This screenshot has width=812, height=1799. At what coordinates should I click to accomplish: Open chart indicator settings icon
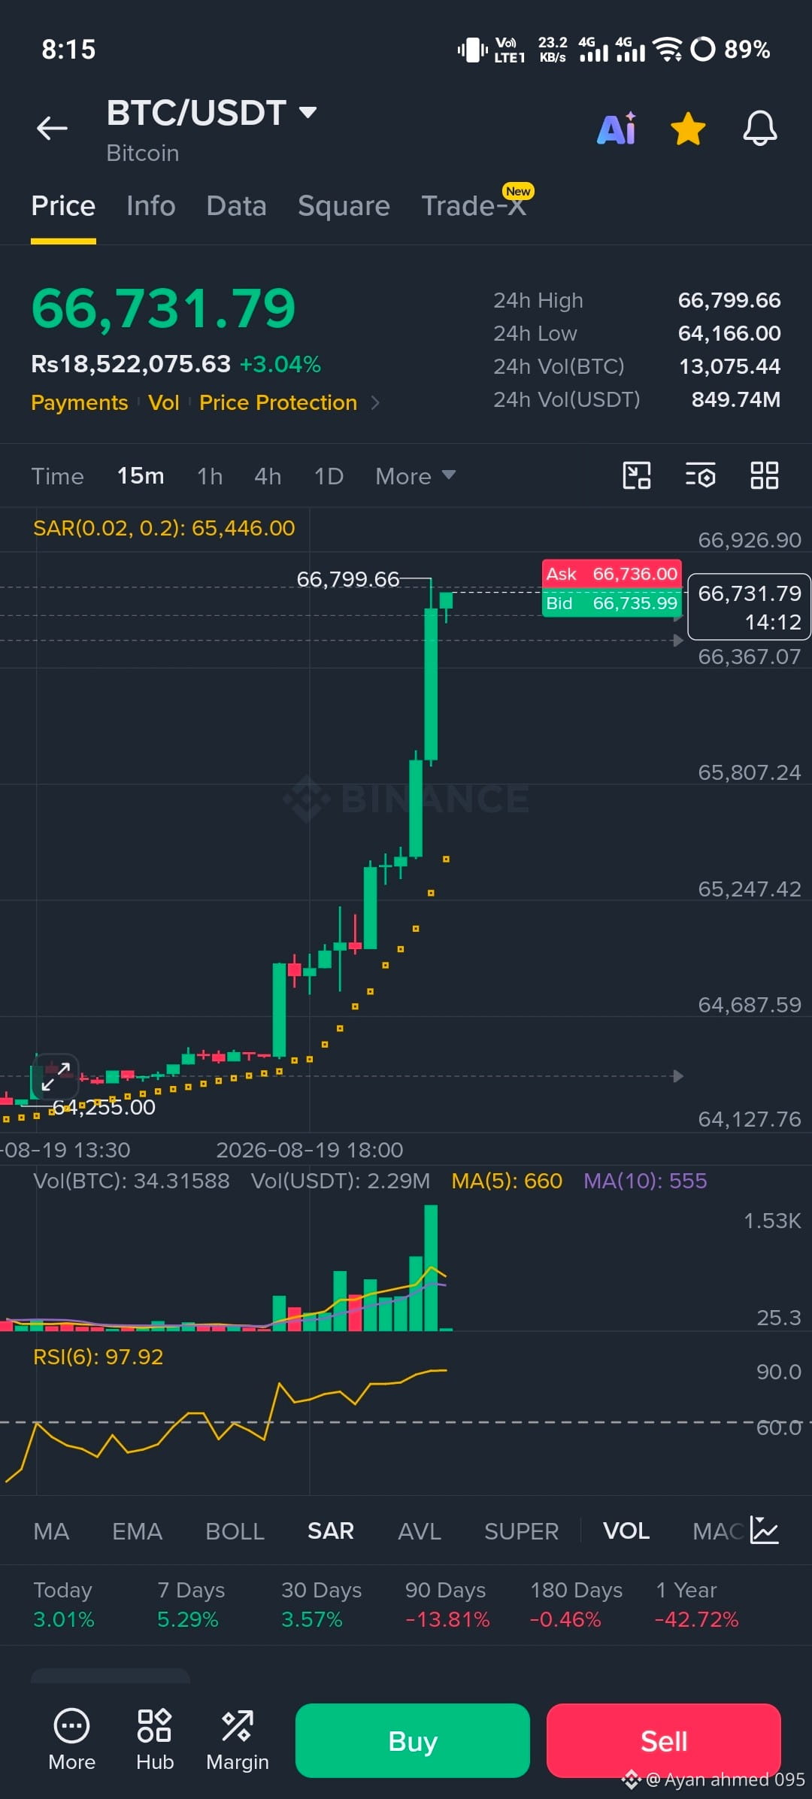(700, 475)
